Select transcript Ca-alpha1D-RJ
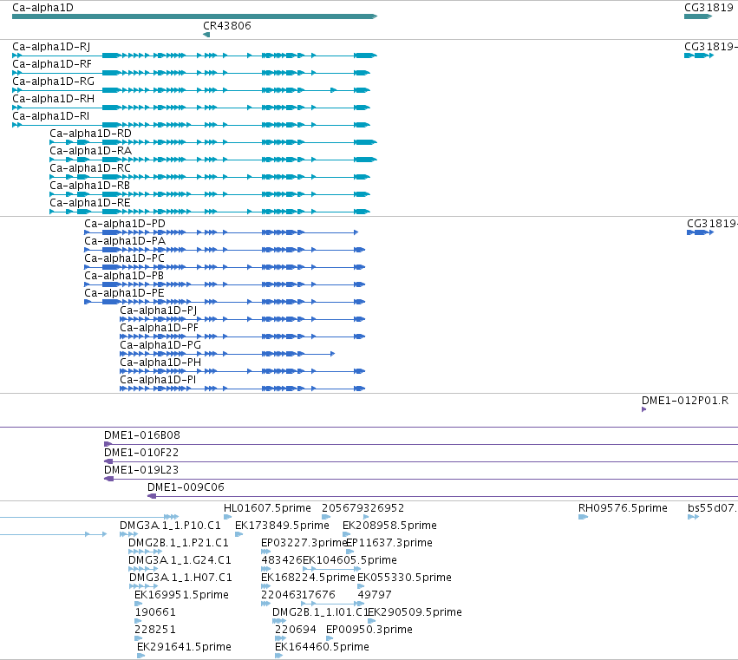Screen dimensions: 738x660 coord(194,56)
